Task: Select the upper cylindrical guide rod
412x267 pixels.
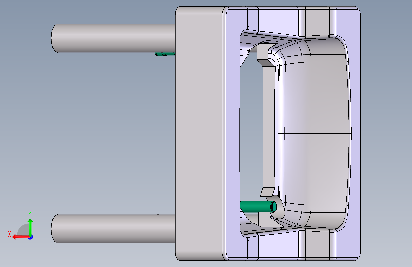Action: click(114, 38)
